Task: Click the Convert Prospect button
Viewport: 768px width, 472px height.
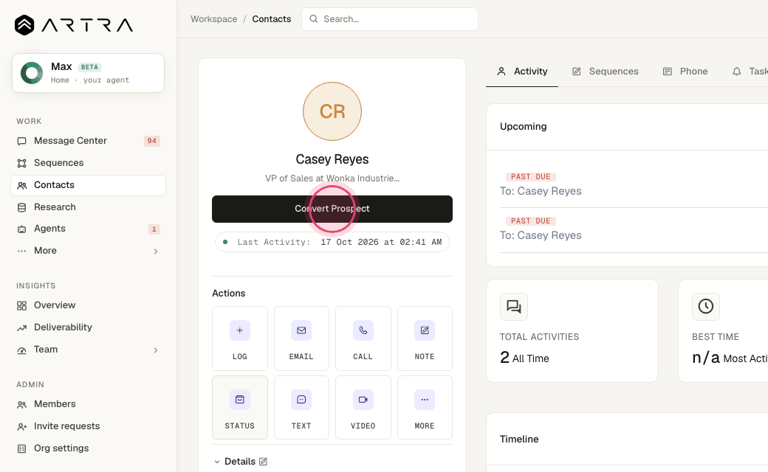Action: click(x=332, y=209)
